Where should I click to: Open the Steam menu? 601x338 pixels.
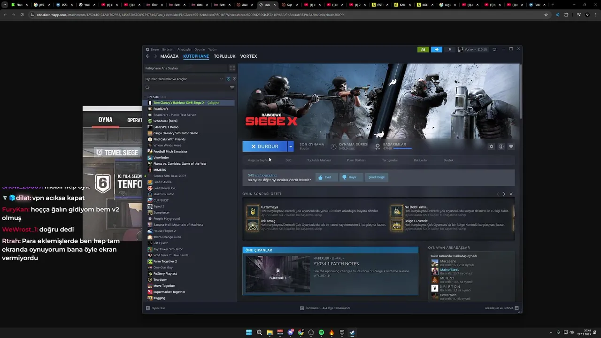[154, 49]
